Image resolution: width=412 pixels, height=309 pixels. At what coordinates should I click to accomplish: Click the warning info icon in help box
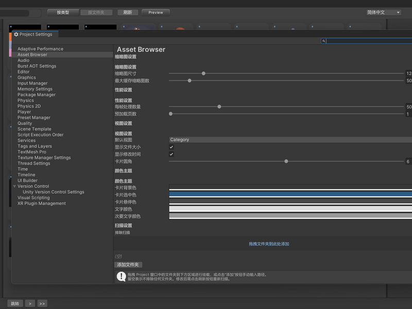(121, 276)
